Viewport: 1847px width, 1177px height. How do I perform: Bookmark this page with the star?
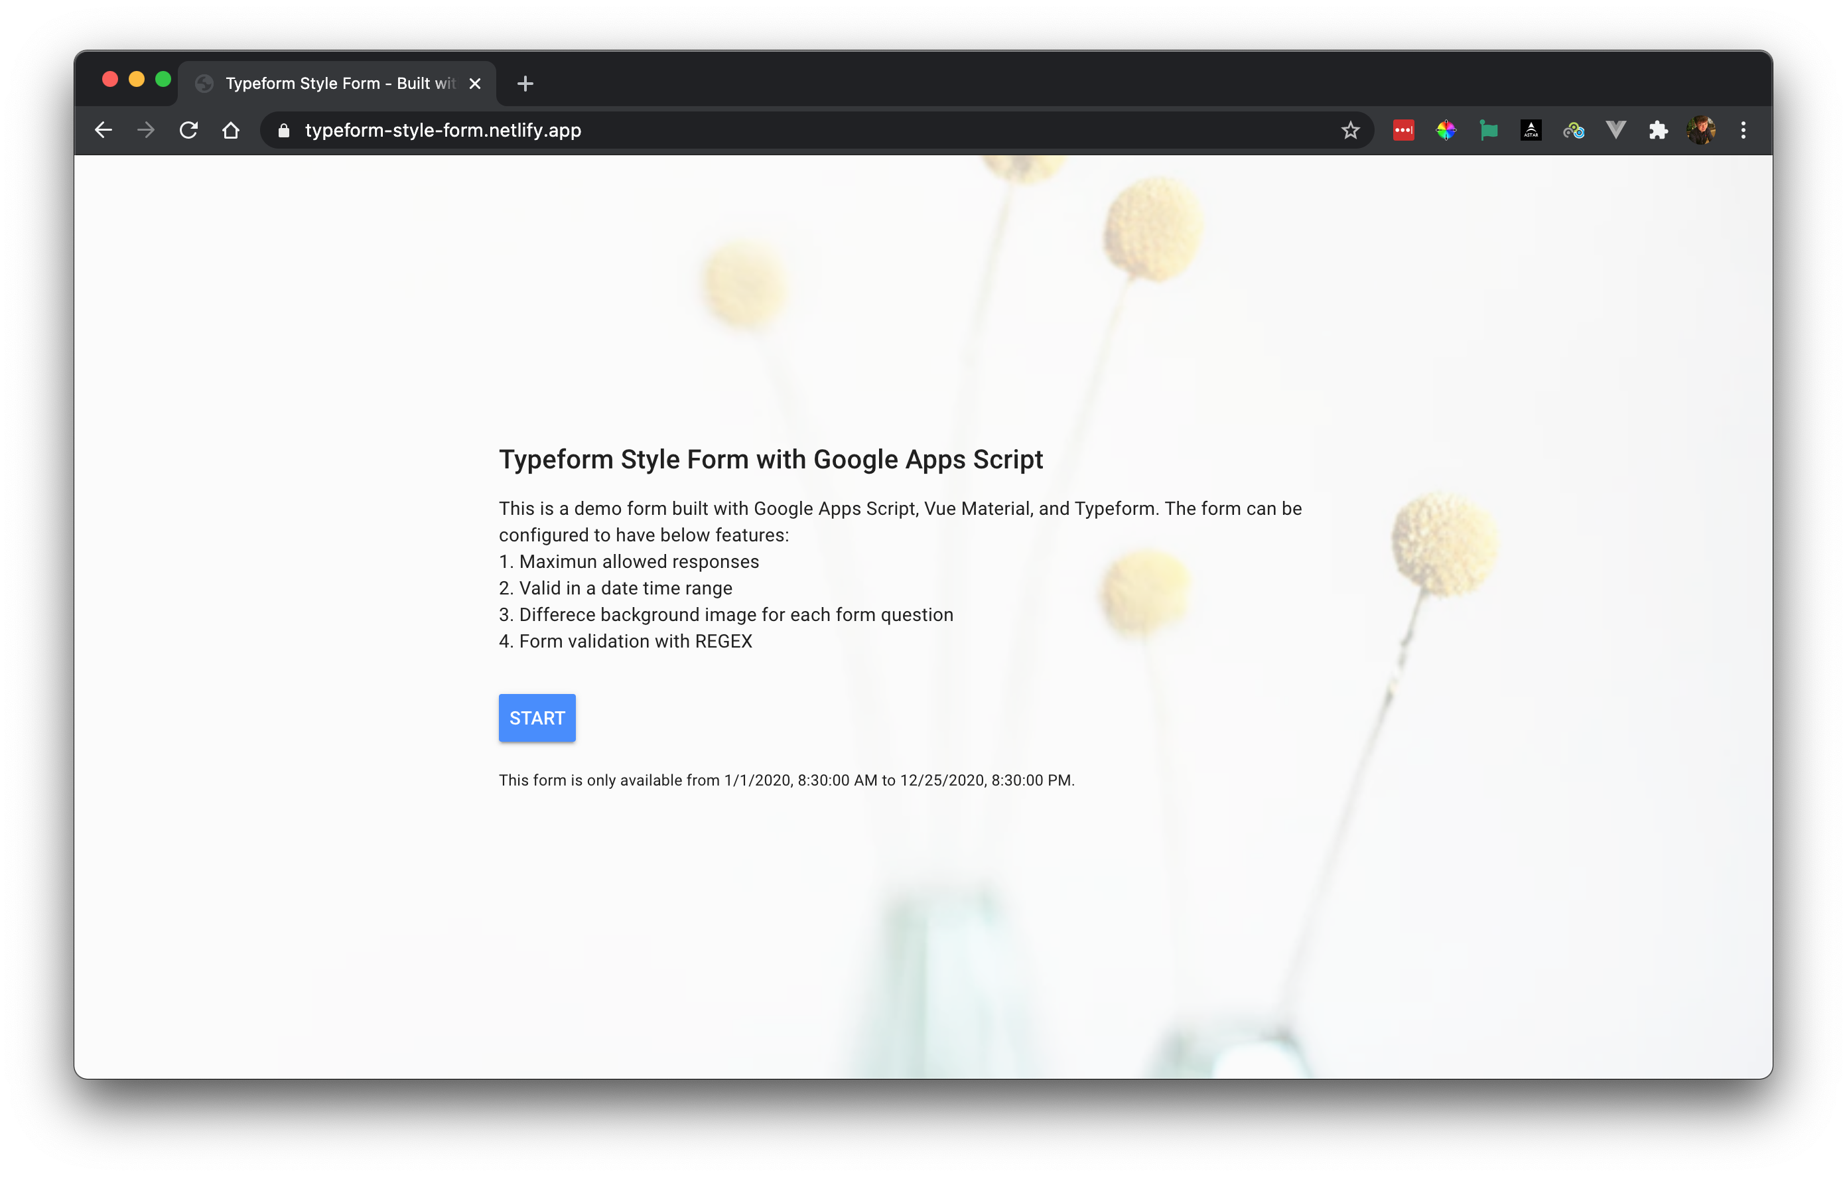[x=1350, y=131]
